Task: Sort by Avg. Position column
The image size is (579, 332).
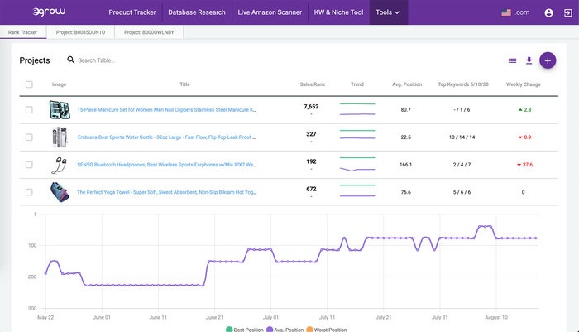Action: (x=407, y=84)
